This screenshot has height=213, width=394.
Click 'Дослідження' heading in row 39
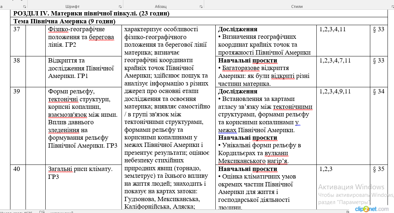pos(238,91)
